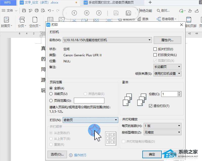
Task: Click the page range text field
Action: point(89,100)
